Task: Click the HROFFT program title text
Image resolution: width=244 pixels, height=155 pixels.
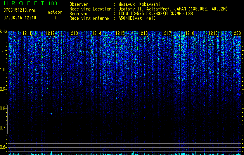Action: click(x=24, y=3)
